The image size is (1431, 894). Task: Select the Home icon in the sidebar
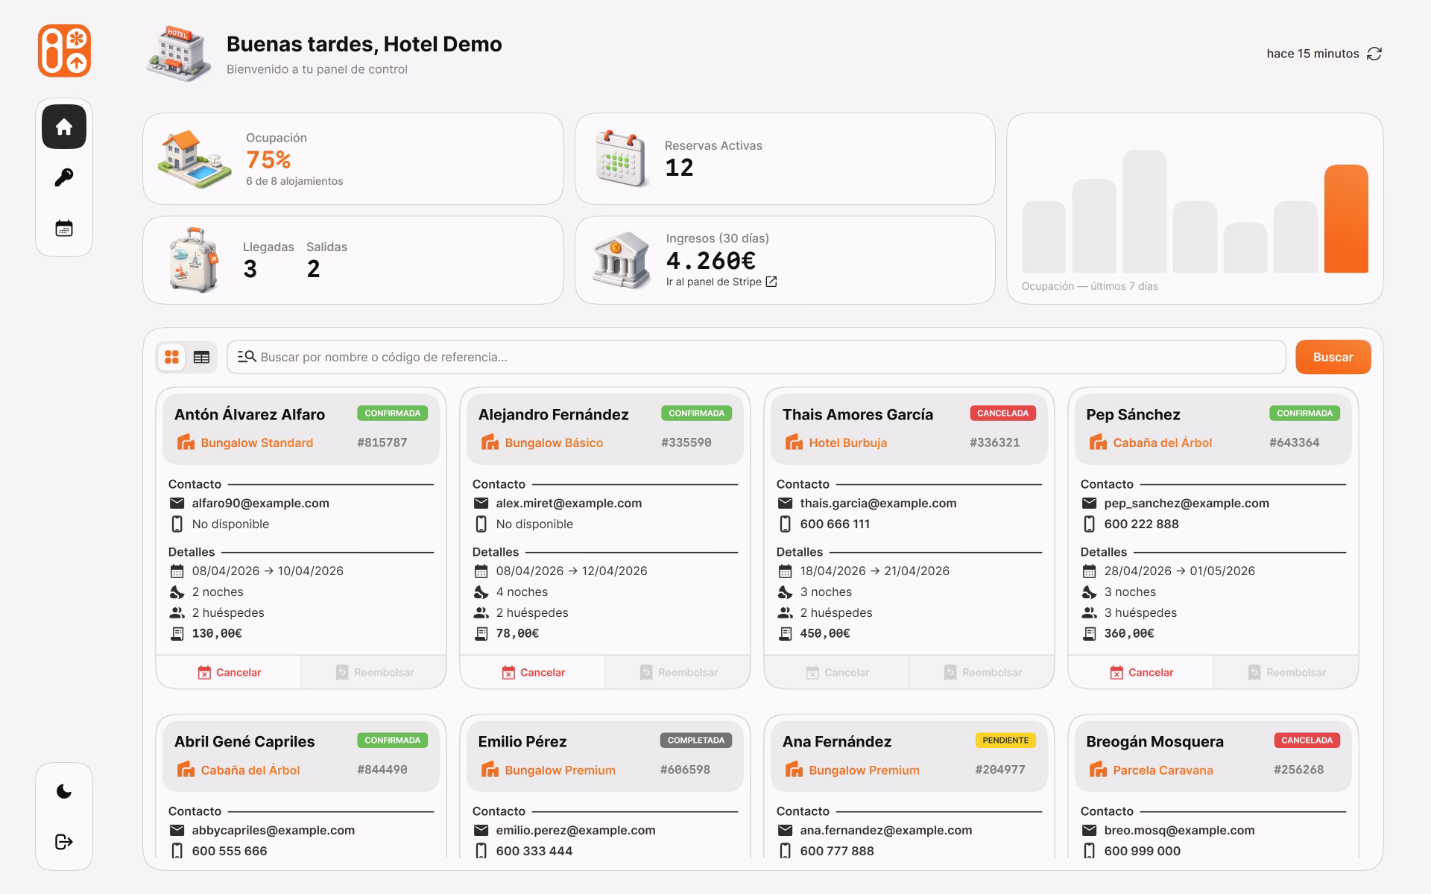tap(63, 127)
